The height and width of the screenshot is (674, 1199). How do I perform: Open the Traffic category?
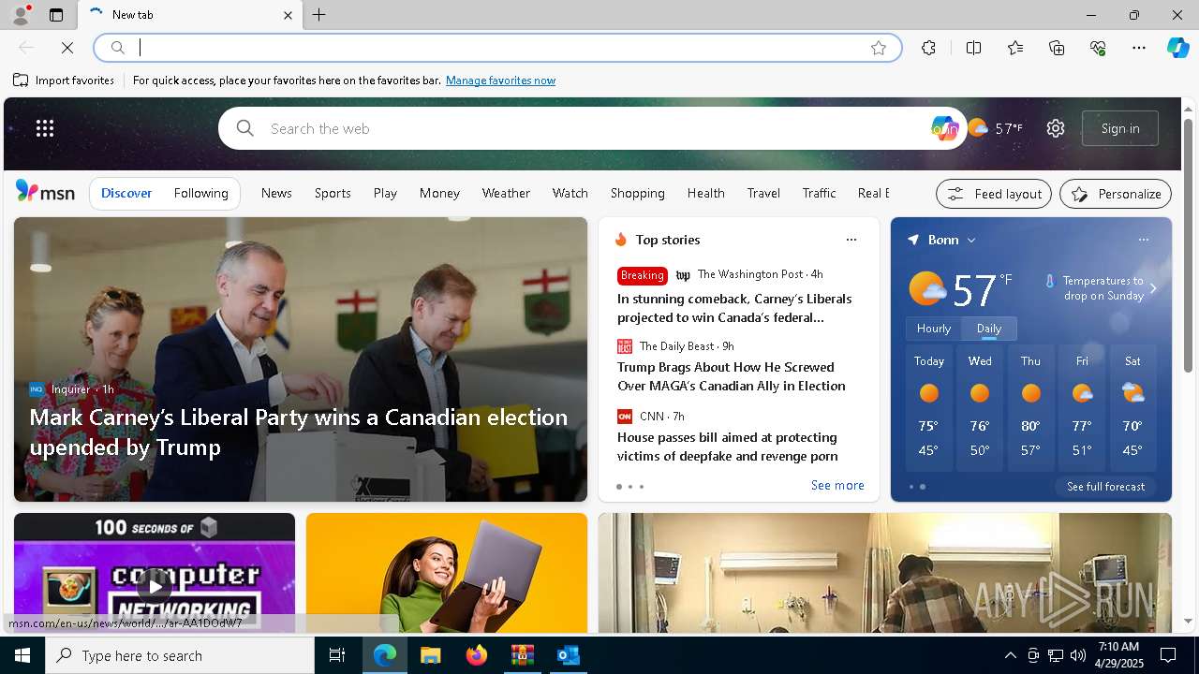pyautogui.click(x=819, y=193)
